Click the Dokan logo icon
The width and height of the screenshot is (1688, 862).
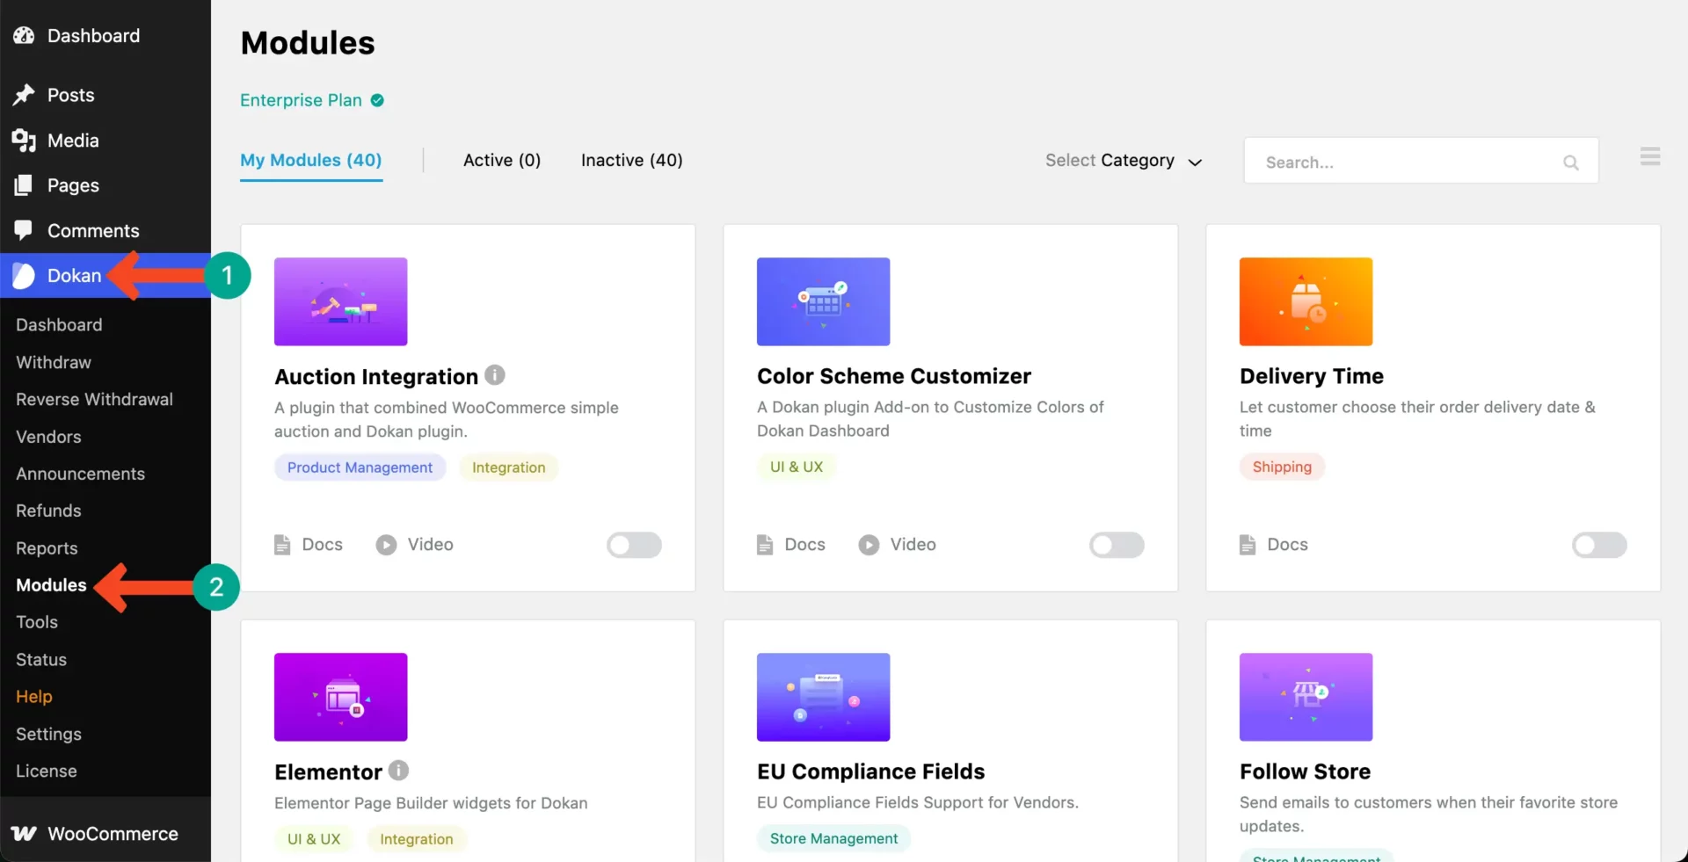[24, 276]
